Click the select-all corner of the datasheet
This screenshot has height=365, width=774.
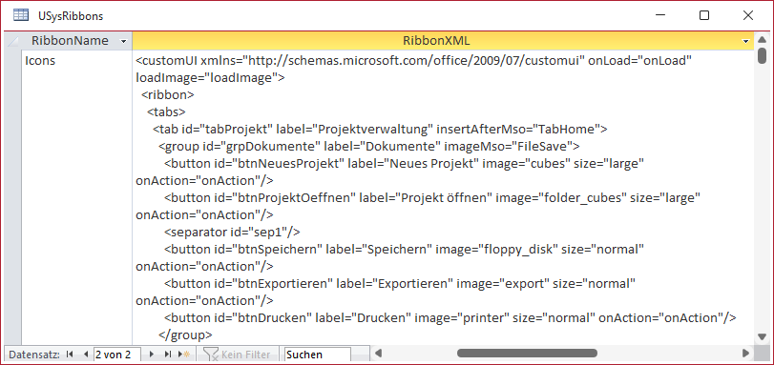tap(12, 41)
